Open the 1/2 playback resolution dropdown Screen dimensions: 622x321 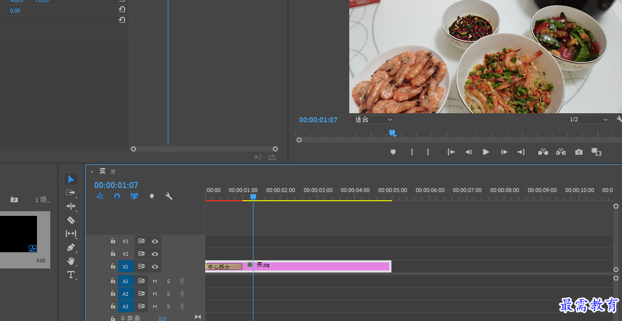coord(588,120)
